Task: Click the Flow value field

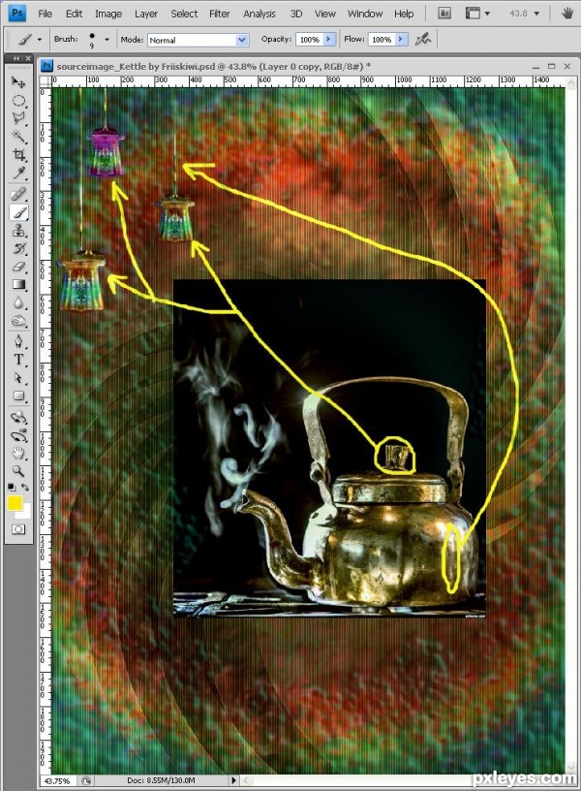Action: click(382, 40)
